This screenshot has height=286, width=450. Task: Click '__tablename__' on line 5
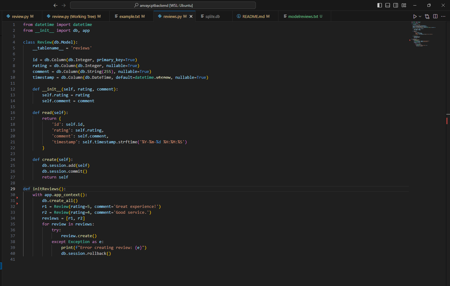click(48, 48)
